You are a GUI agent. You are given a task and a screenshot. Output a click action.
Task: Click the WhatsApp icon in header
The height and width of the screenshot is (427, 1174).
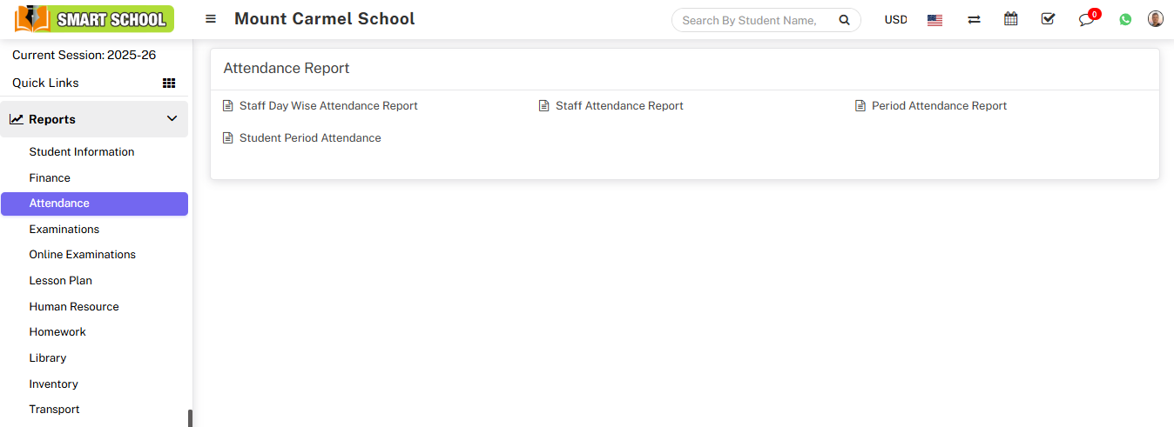pyautogui.click(x=1125, y=20)
